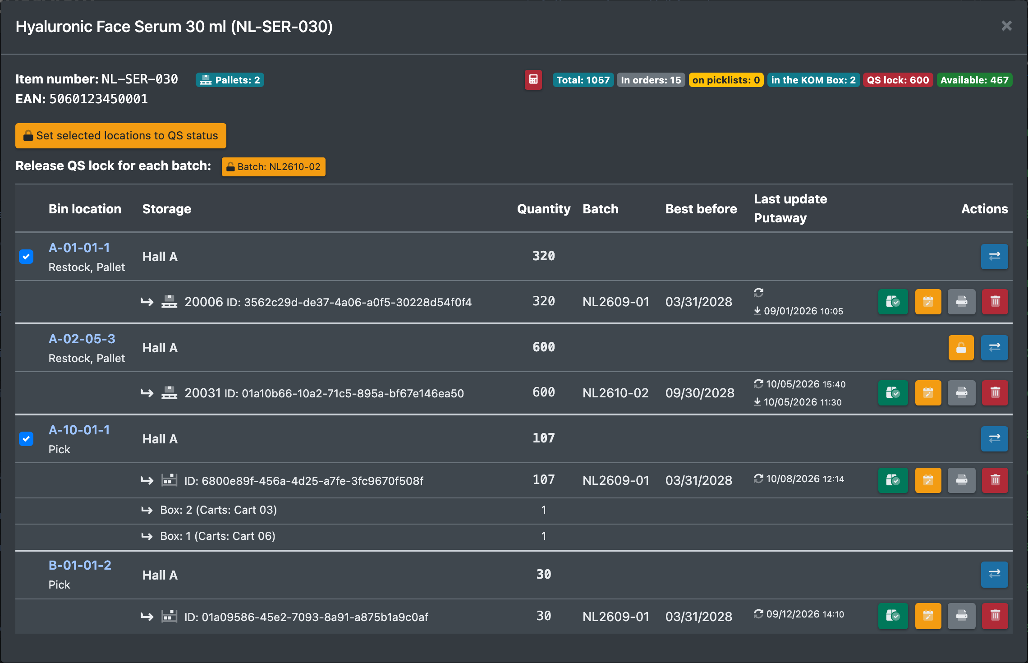Screen dimensions: 1028x663
Task: Print label for ID 6800e89f row
Action: pyautogui.click(x=961, y=480)
